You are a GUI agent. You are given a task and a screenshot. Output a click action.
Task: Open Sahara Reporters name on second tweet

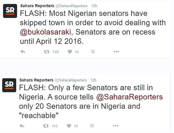tap(36, 80)
